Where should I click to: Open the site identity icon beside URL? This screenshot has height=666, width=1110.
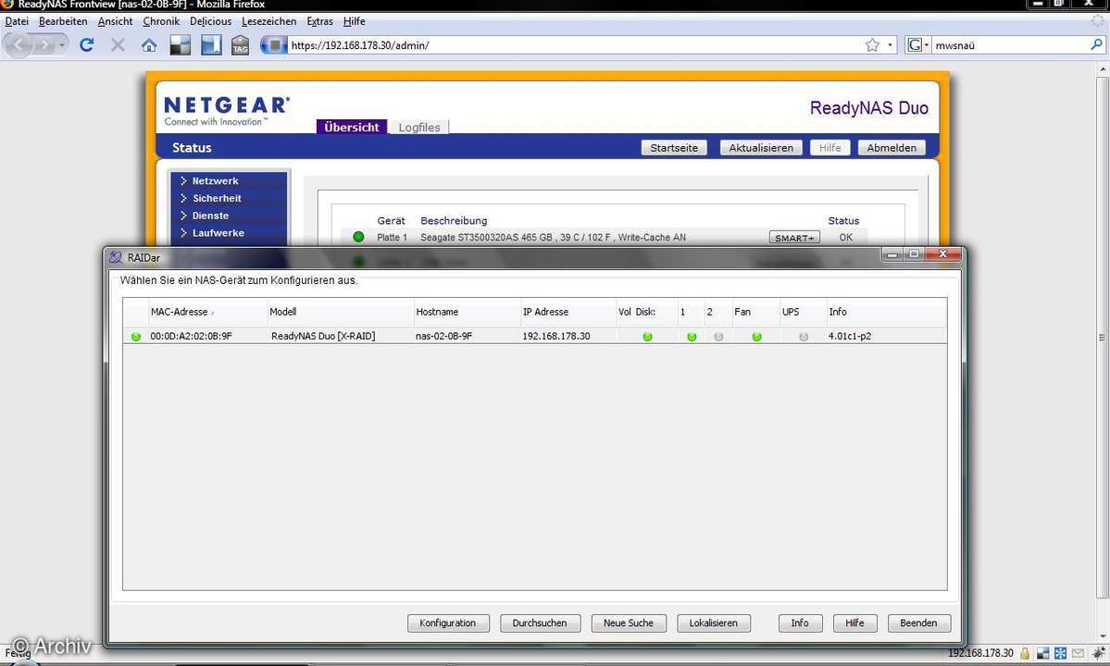coord(273,45)
